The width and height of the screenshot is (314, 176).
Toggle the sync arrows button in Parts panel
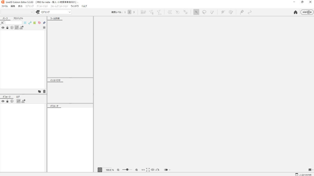point(17,28)
